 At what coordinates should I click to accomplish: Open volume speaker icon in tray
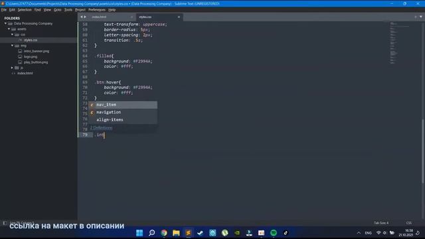(x=384, y=233)
